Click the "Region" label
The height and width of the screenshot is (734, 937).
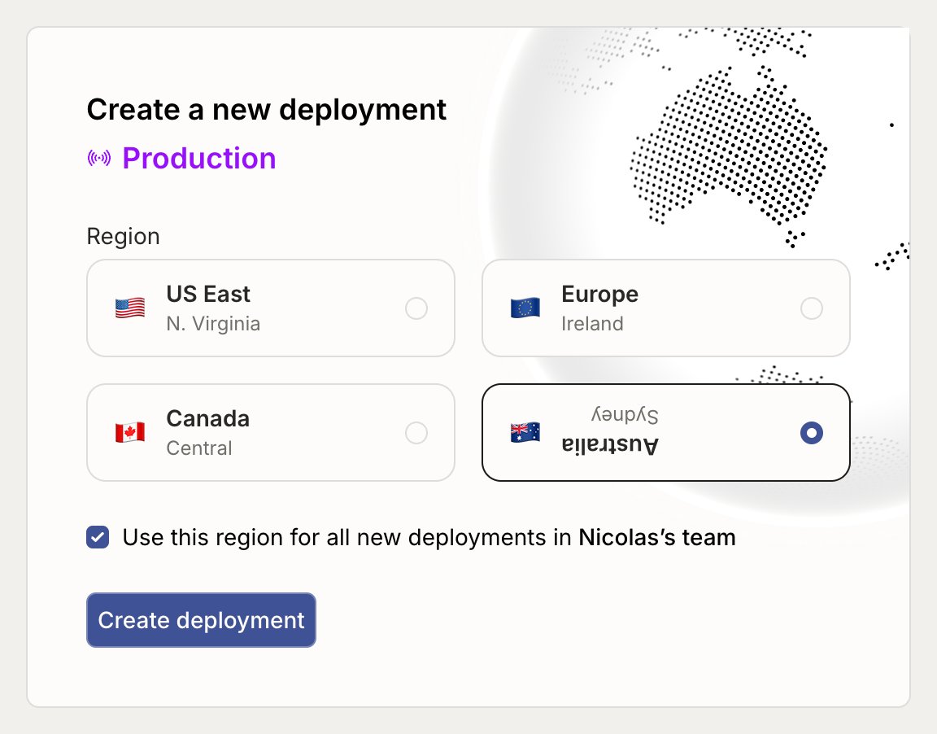[123, 237]
